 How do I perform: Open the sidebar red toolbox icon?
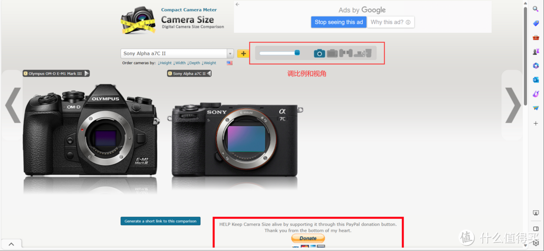pos(535,37)
